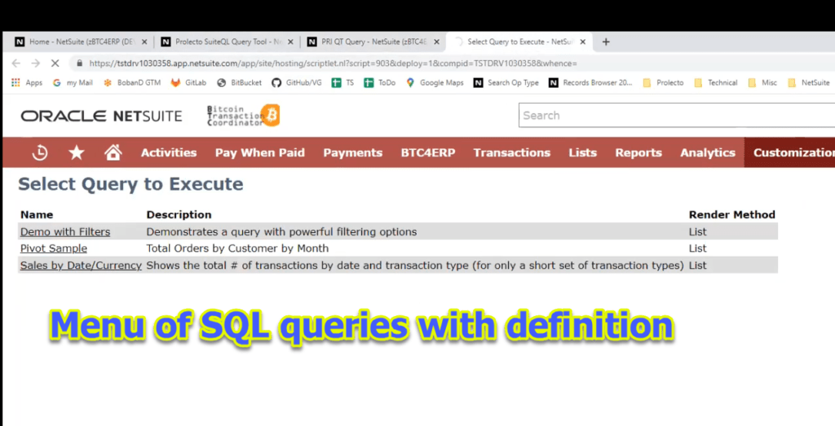The image size is (835, 426).
Task: Open the BitBucket bookmark
Action: (x=240, y=82)
